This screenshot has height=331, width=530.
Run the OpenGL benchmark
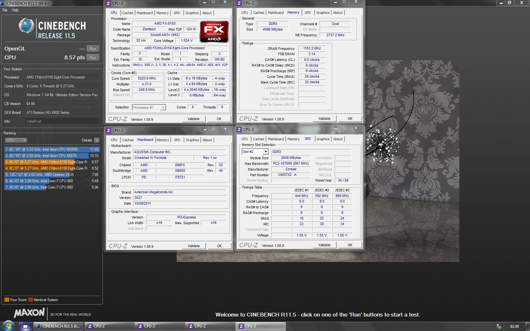pos(93,49)
